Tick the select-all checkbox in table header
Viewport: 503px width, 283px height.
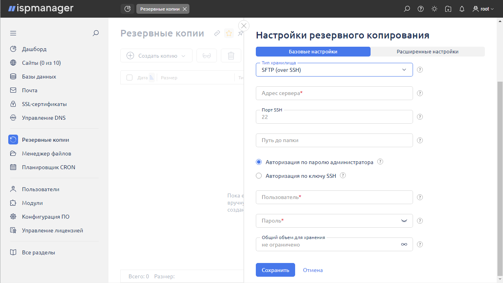pos(129,78)
